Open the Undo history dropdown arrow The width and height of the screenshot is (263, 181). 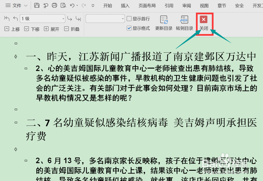click(x=77, y=6)
